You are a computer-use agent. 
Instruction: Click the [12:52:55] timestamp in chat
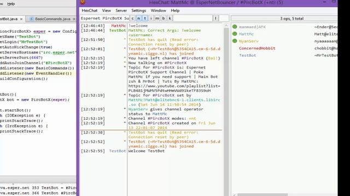93,151
